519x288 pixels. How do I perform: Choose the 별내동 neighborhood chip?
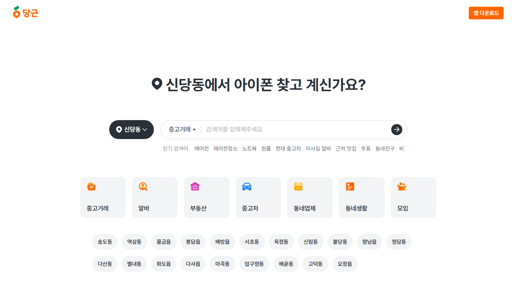point(134,264)
